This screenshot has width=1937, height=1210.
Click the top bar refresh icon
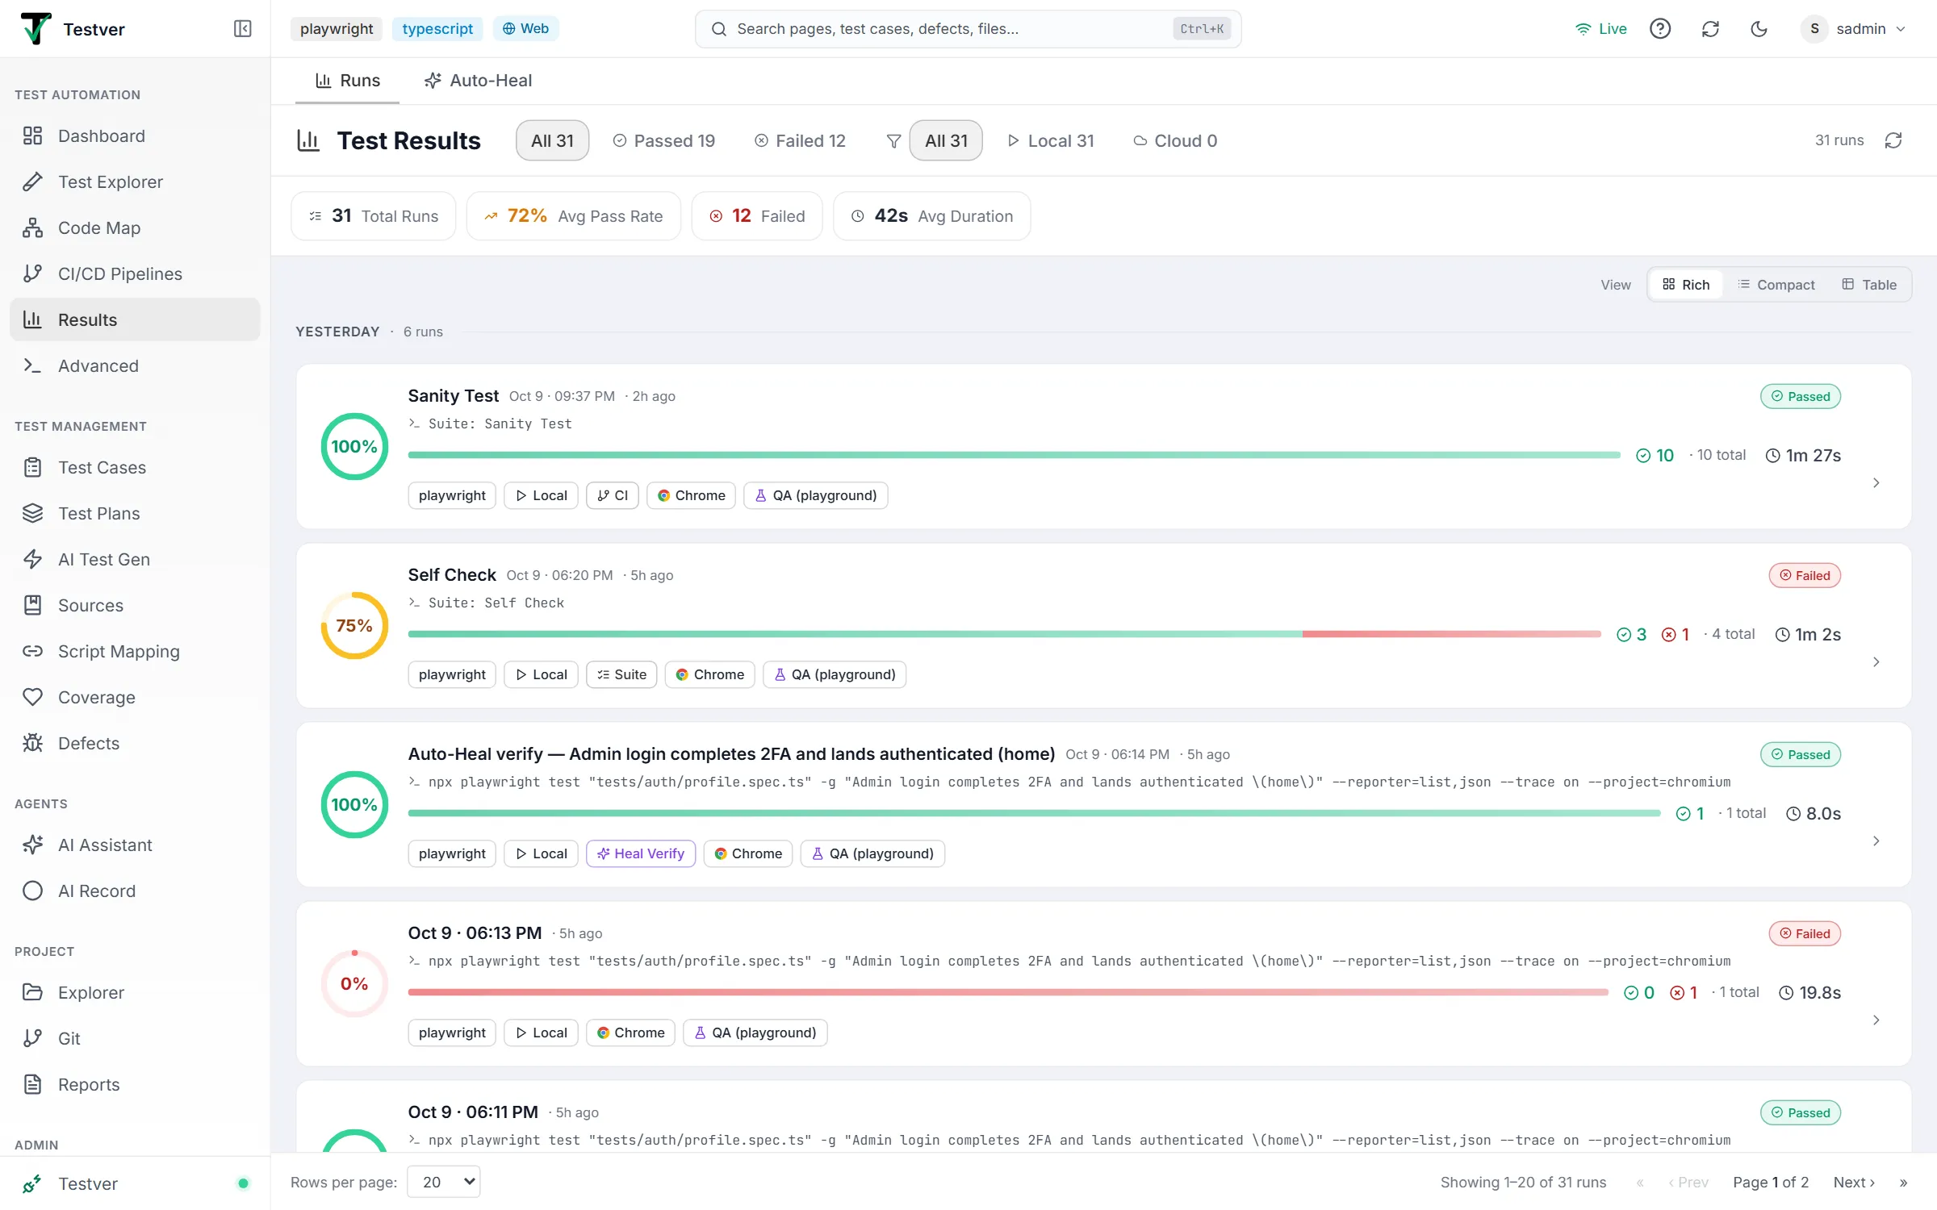1710,29
